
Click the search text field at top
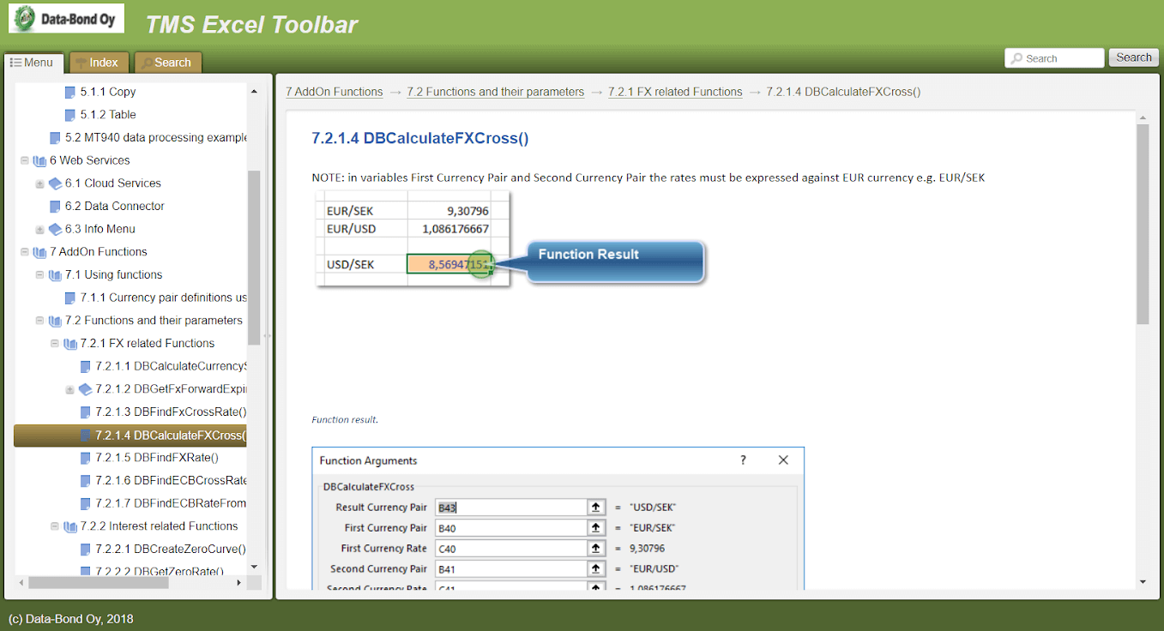(x=1054, y=58)
